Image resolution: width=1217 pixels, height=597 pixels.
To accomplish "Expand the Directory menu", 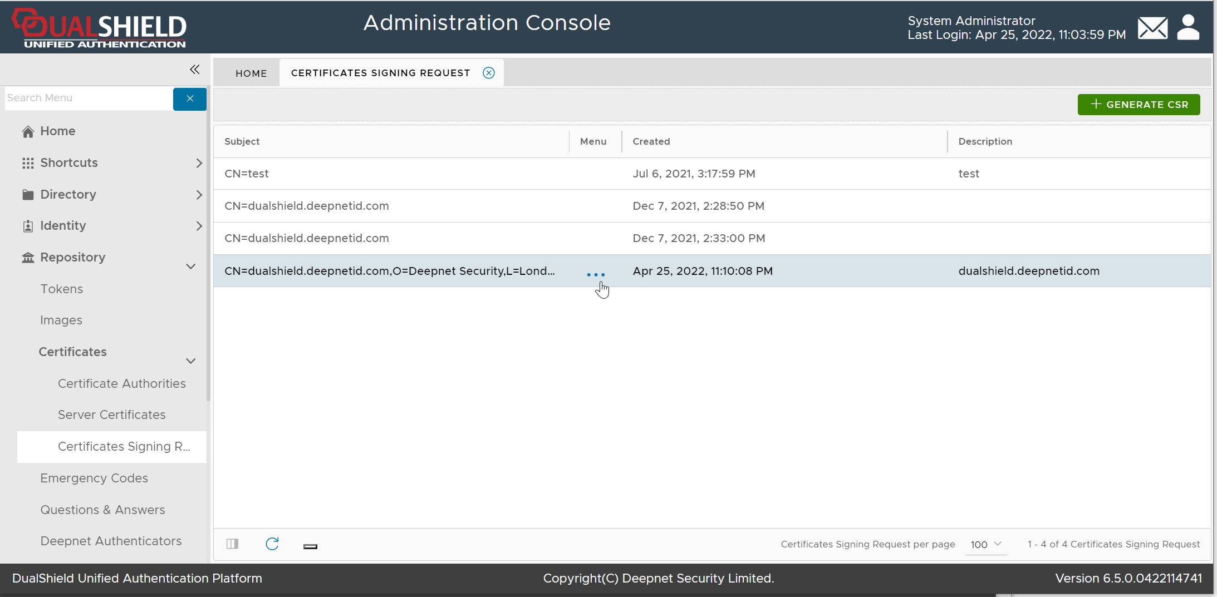I will click(199, 195).
